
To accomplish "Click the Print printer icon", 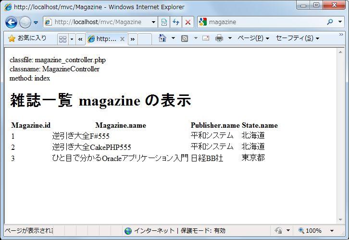I will (x=219, y=39).
